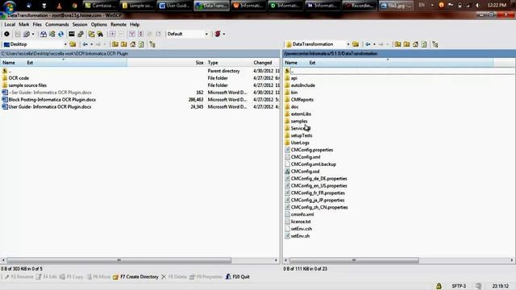516x290 pixels.
Task: Click the Compare directories icon
Action: tap(52, 34)
